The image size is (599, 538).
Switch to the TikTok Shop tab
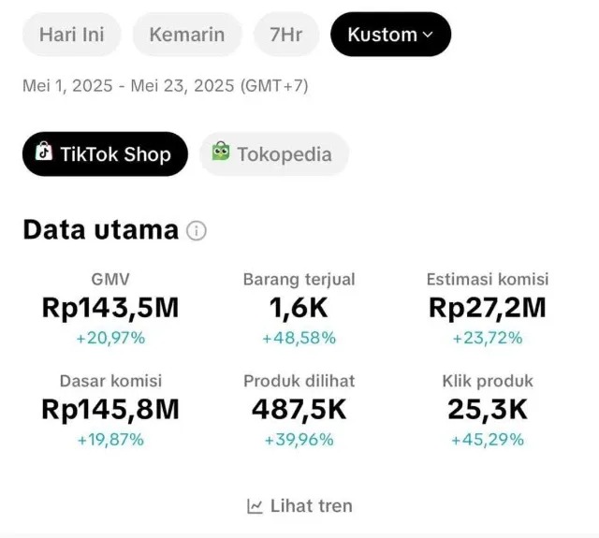click(105, 154)
